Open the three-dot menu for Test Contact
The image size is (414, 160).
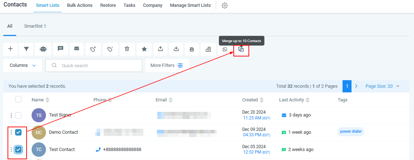pyautogui.click(x=11, y=150)
